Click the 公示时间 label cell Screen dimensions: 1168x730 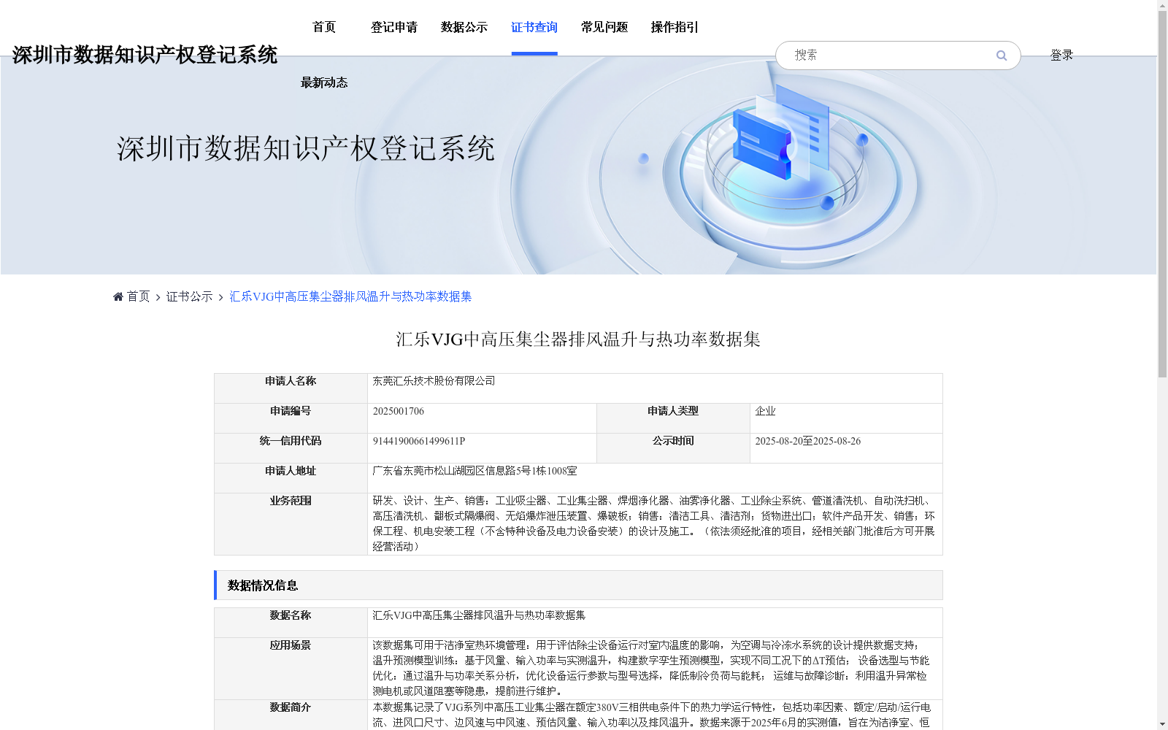click(673, 448)
